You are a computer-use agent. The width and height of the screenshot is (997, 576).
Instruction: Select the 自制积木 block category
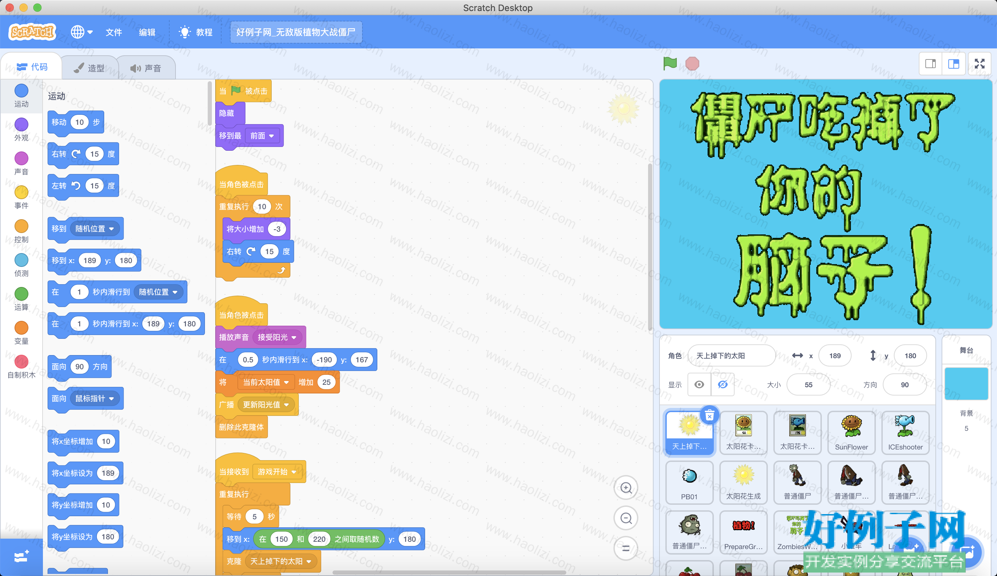[x=21, y=367]
